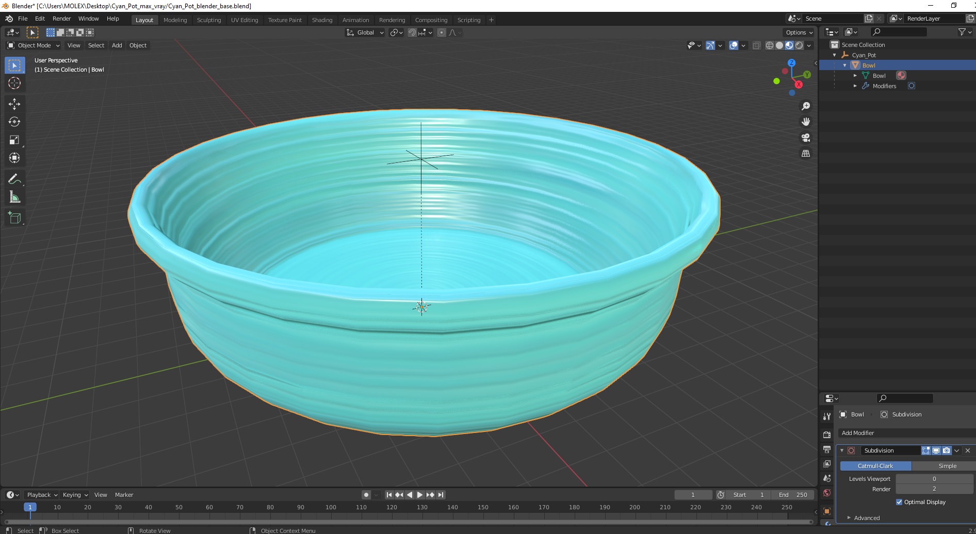Remove the Subdivision modifier
This screenshot has width=976, height=534.
point(968,450)
